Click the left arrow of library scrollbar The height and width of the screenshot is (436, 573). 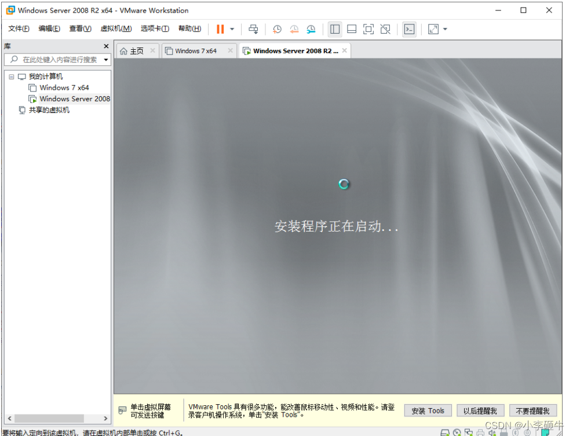click(9, 419)
